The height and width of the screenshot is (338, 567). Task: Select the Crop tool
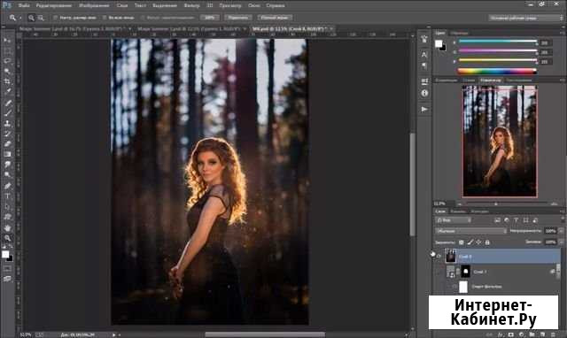pyautogui.click(x=7, y=81)
